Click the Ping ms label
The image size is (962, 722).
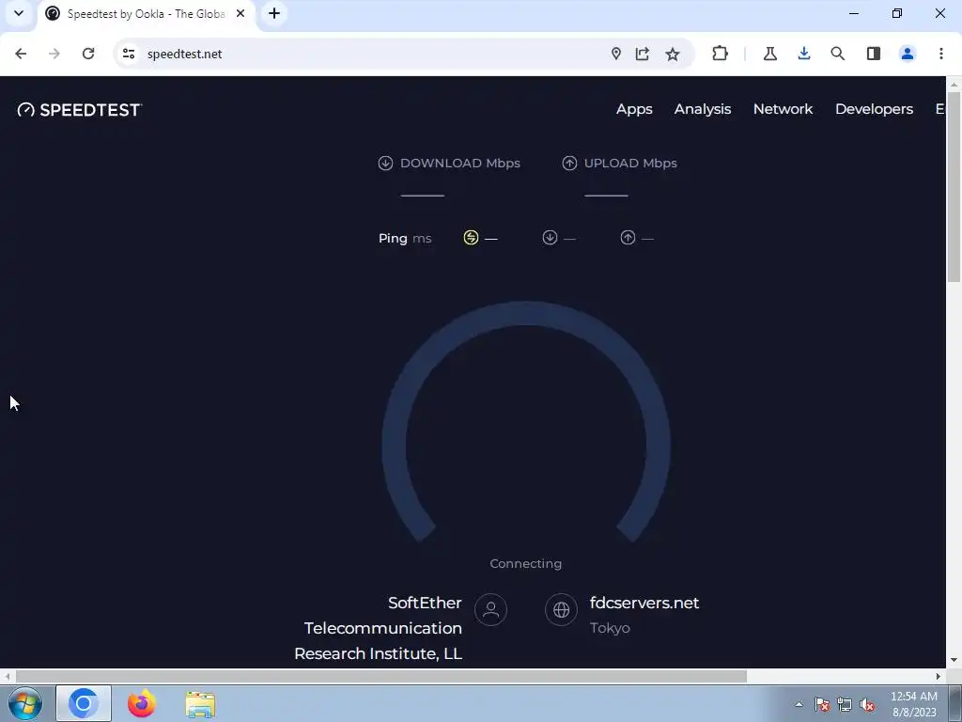(x=405, y=238)
